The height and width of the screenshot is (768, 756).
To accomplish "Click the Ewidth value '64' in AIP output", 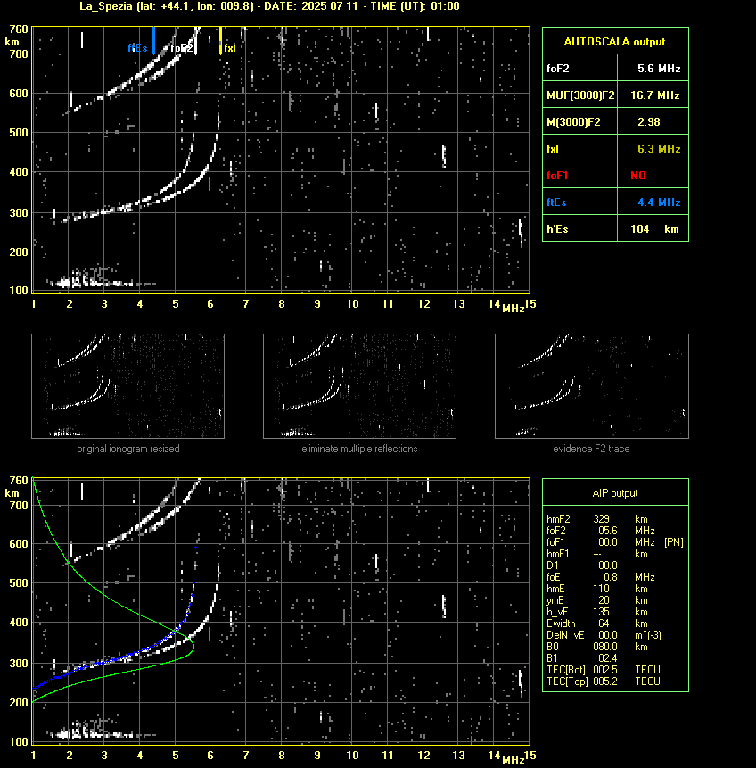I will [x=604, y=623].
